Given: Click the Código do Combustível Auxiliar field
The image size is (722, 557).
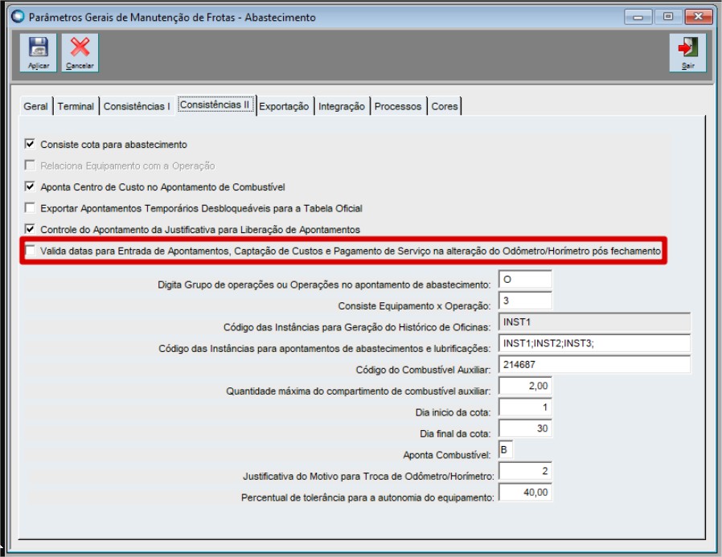Looking at the screenshot, I should pos(594,365).
